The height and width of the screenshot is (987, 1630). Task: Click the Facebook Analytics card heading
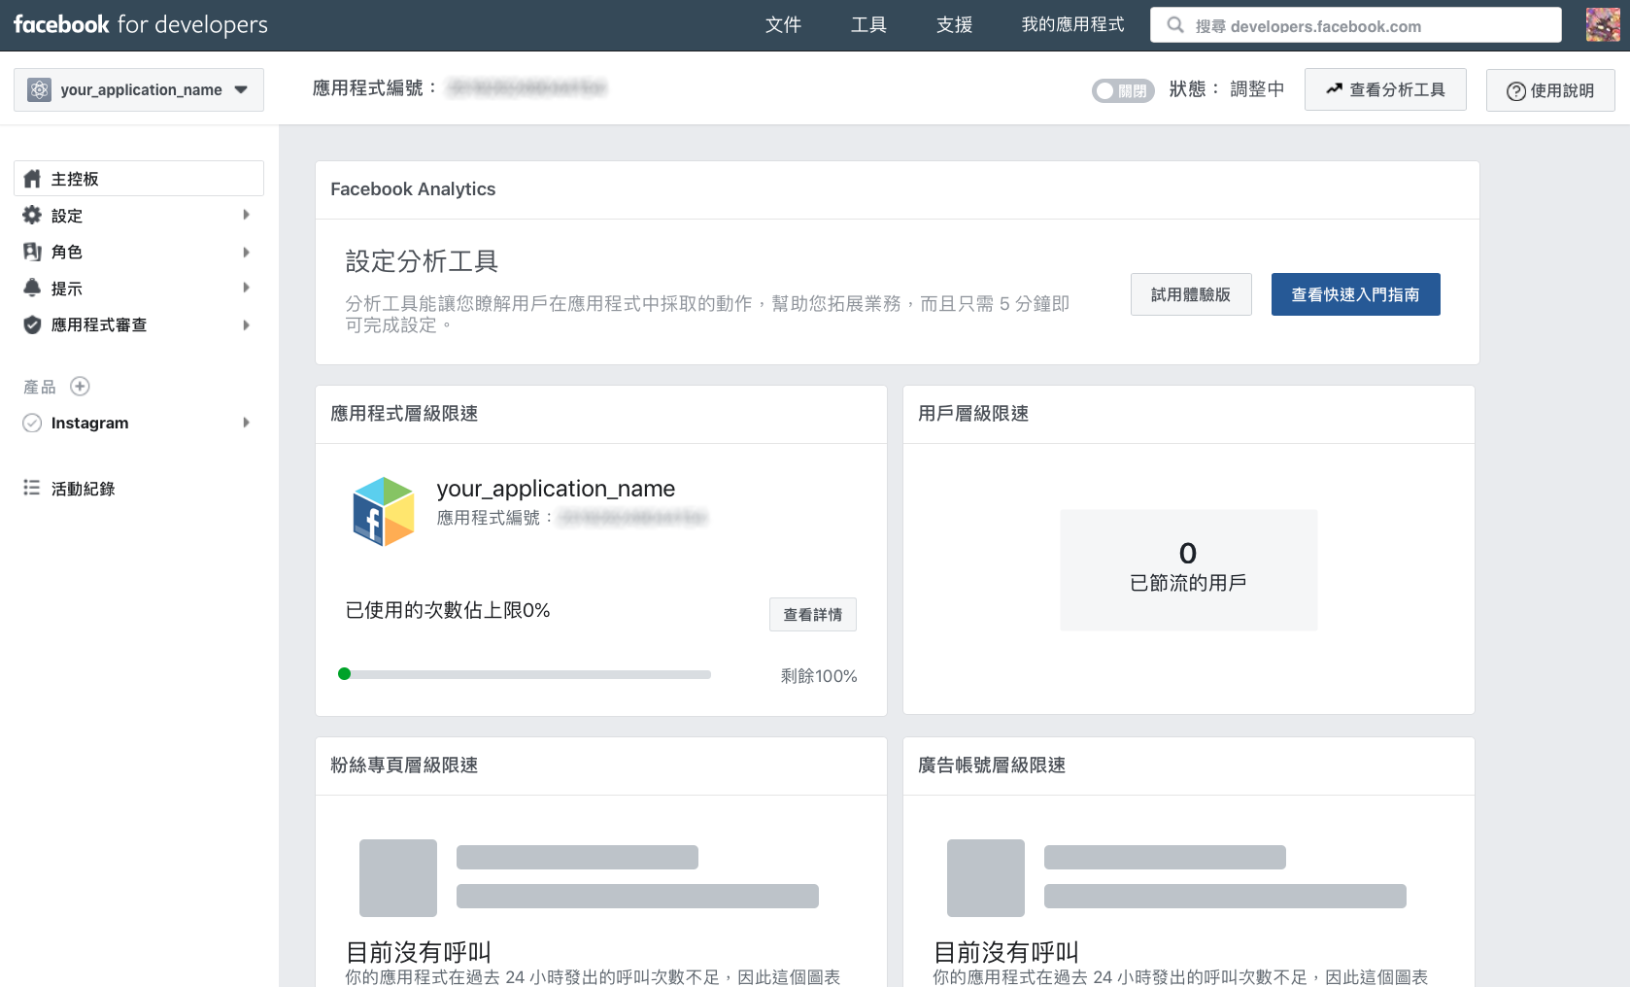[x=413, y=189]
